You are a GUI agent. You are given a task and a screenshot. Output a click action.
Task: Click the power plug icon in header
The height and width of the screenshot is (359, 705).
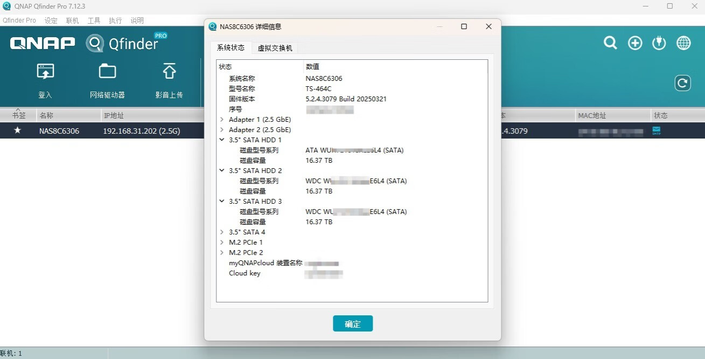tap(659, 43)
